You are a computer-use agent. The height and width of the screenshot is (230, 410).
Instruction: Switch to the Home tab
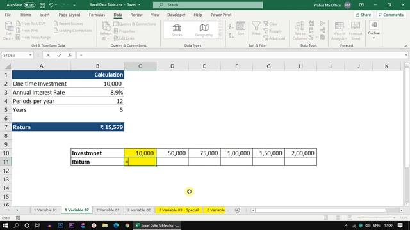coord(26,15)
